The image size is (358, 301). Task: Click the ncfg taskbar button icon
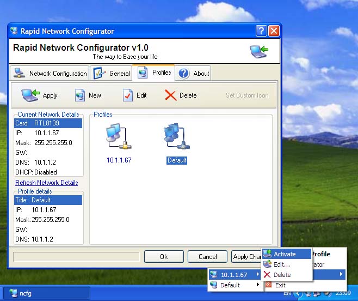click(13, 293)
